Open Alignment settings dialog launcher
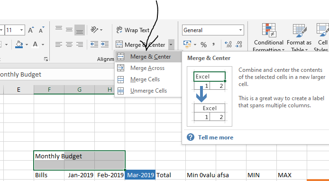Image resolution: width=329 pixels, height=181 pixels. point(46,59)
